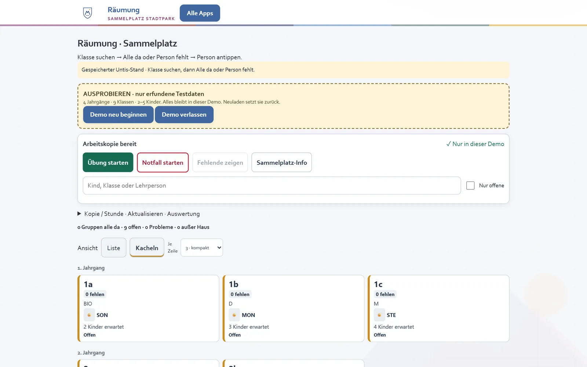Click the 0 fehlen badge in class 1c

click(385, 294)
